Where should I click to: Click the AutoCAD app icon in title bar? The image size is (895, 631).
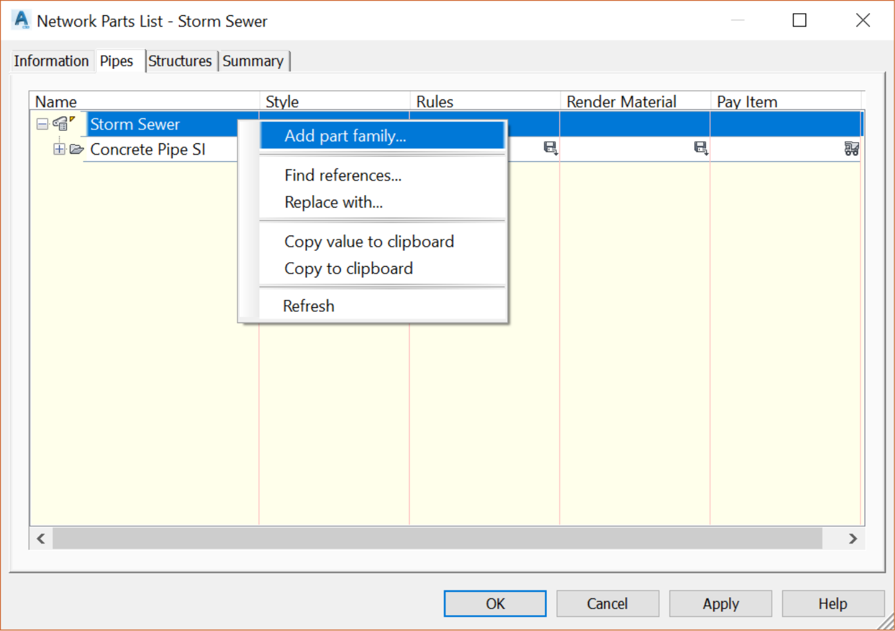[21, 20]
